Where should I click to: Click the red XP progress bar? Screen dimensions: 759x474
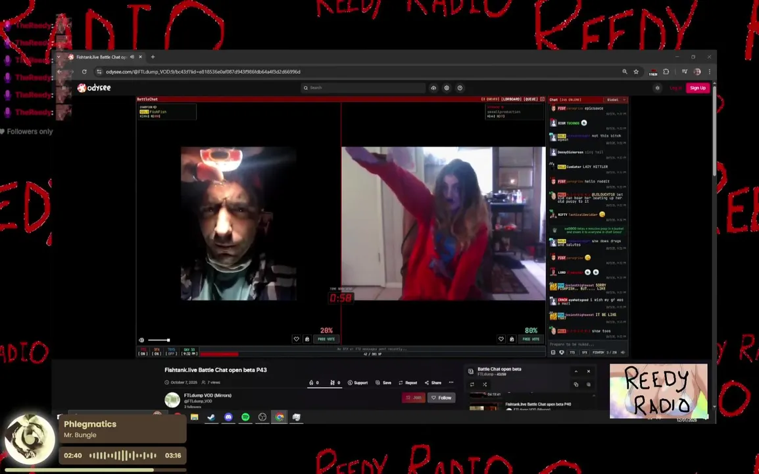point(219,354)
